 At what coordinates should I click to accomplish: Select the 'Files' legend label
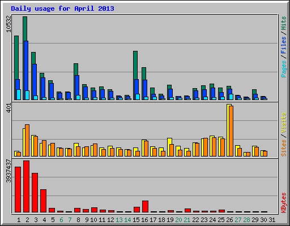click(x=283, y=45)
